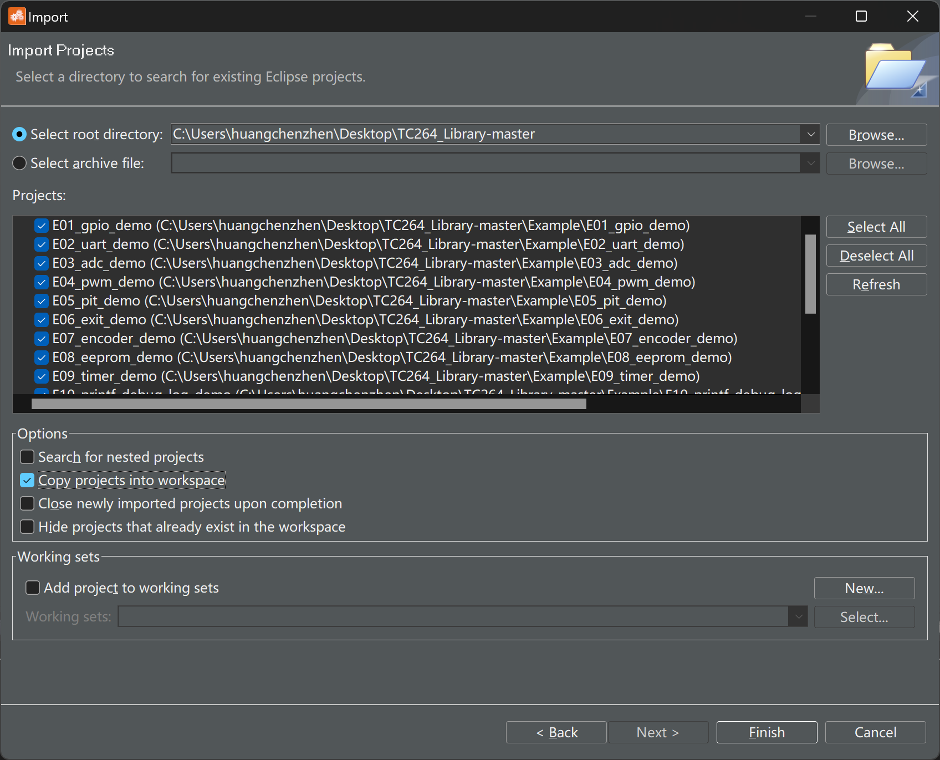Uncheck the E02_uart_demo project checkbox
This screenshot has height=760, width=940.
pos(42,244)
